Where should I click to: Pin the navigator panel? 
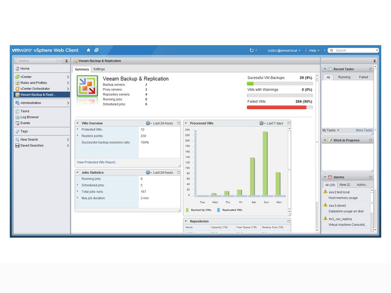coord(66,61)
